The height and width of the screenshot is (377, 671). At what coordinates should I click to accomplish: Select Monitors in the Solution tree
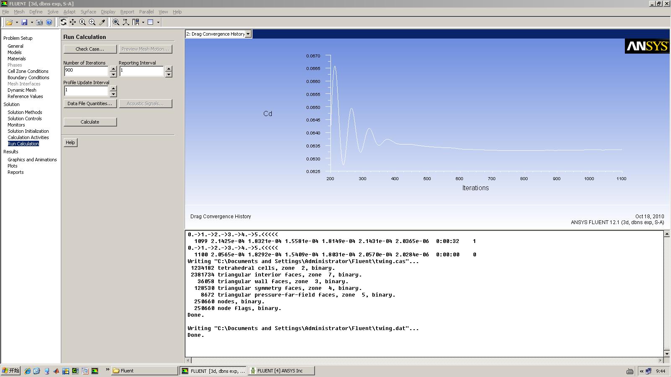pyautogui.click(x=16, y=125)
